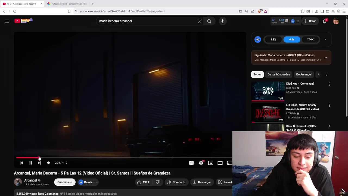348x196 pixels.
Task: Dislike the video
Action: coord(157,182)
